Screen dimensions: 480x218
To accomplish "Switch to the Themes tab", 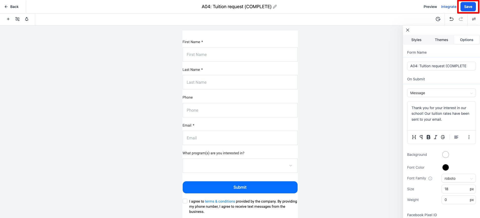I will (441, 40).
